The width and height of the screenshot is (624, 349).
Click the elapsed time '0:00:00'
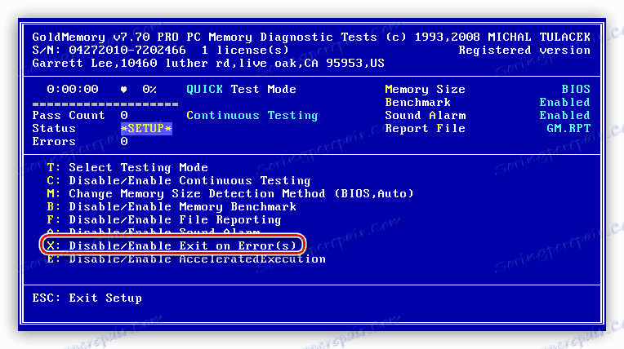(x=73, y=89)
